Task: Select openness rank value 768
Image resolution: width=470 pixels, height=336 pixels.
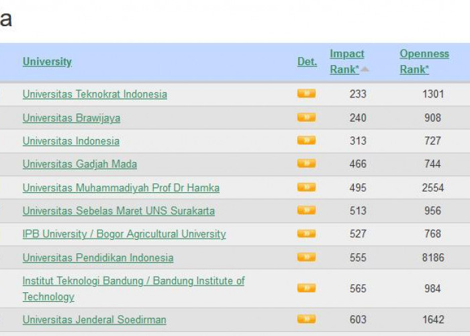Action: coord(432,234)
